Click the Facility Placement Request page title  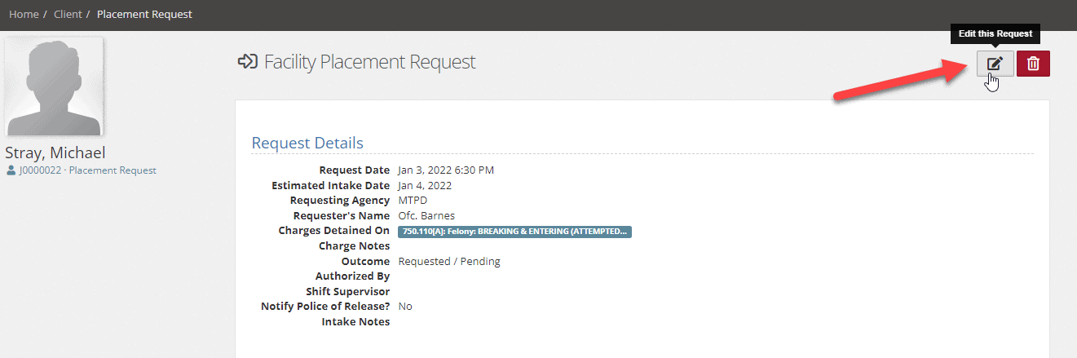point(370,61)
